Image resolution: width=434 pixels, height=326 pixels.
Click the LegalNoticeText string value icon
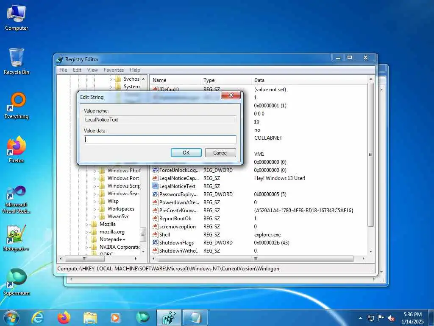pyautogui.click(x=155, y=186)
